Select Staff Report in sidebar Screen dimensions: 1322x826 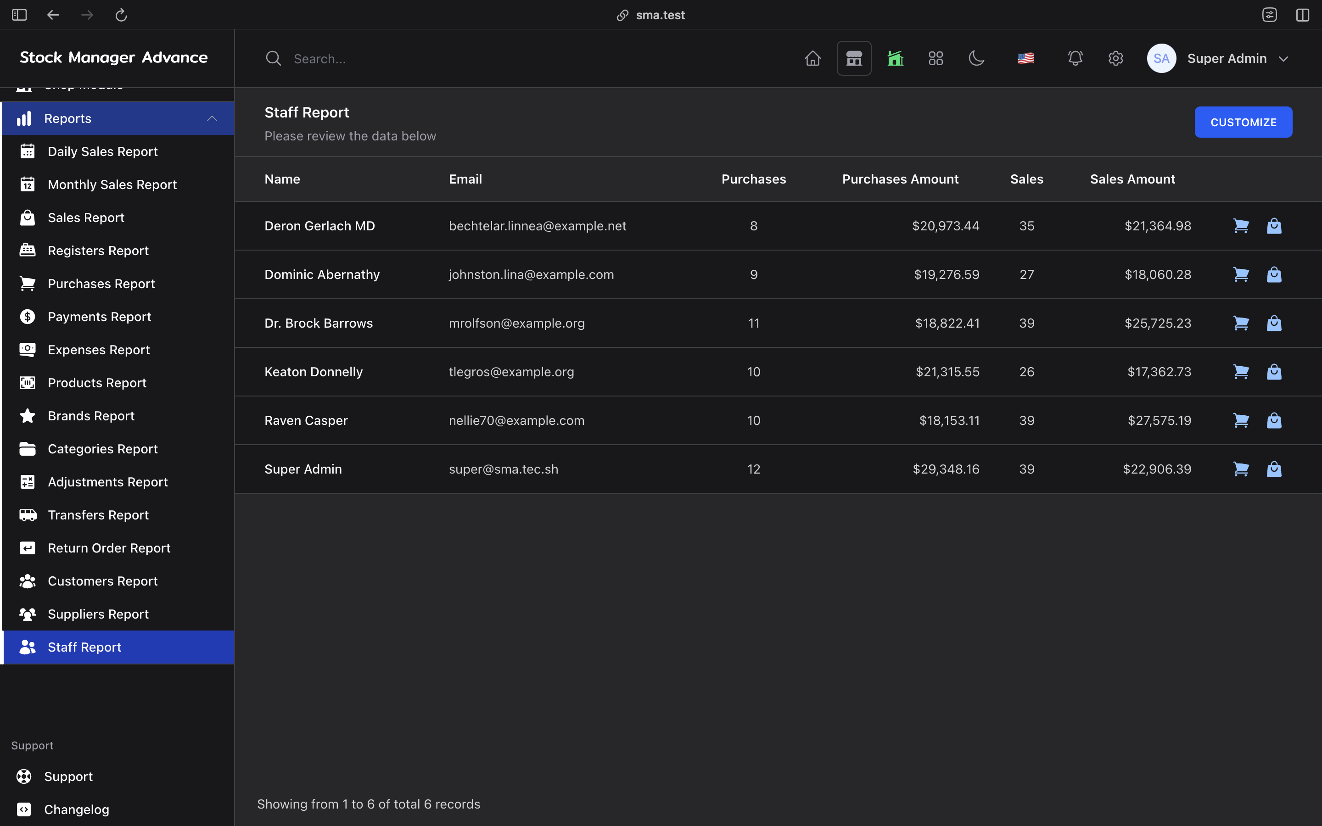(118, 647)
